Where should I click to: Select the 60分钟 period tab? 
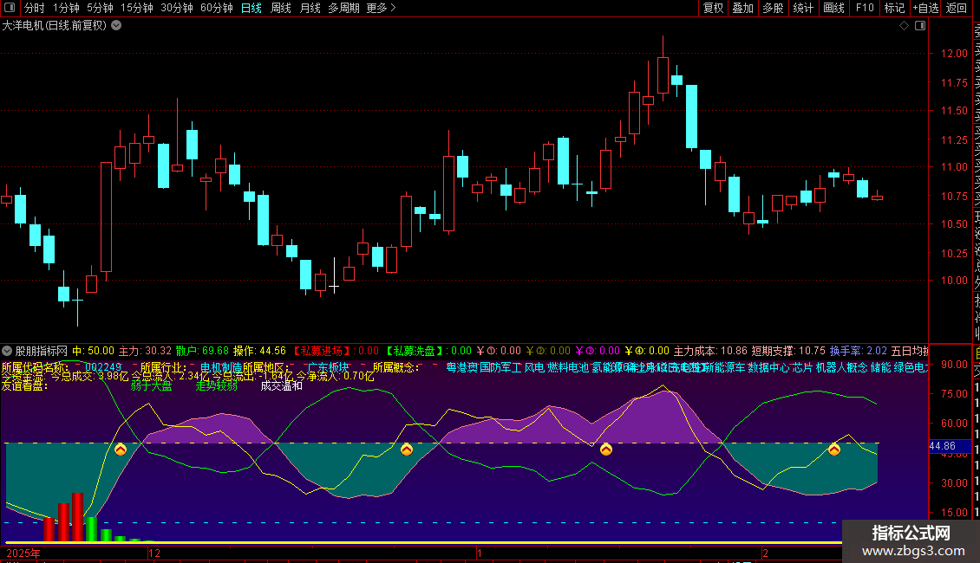(217, 8)
